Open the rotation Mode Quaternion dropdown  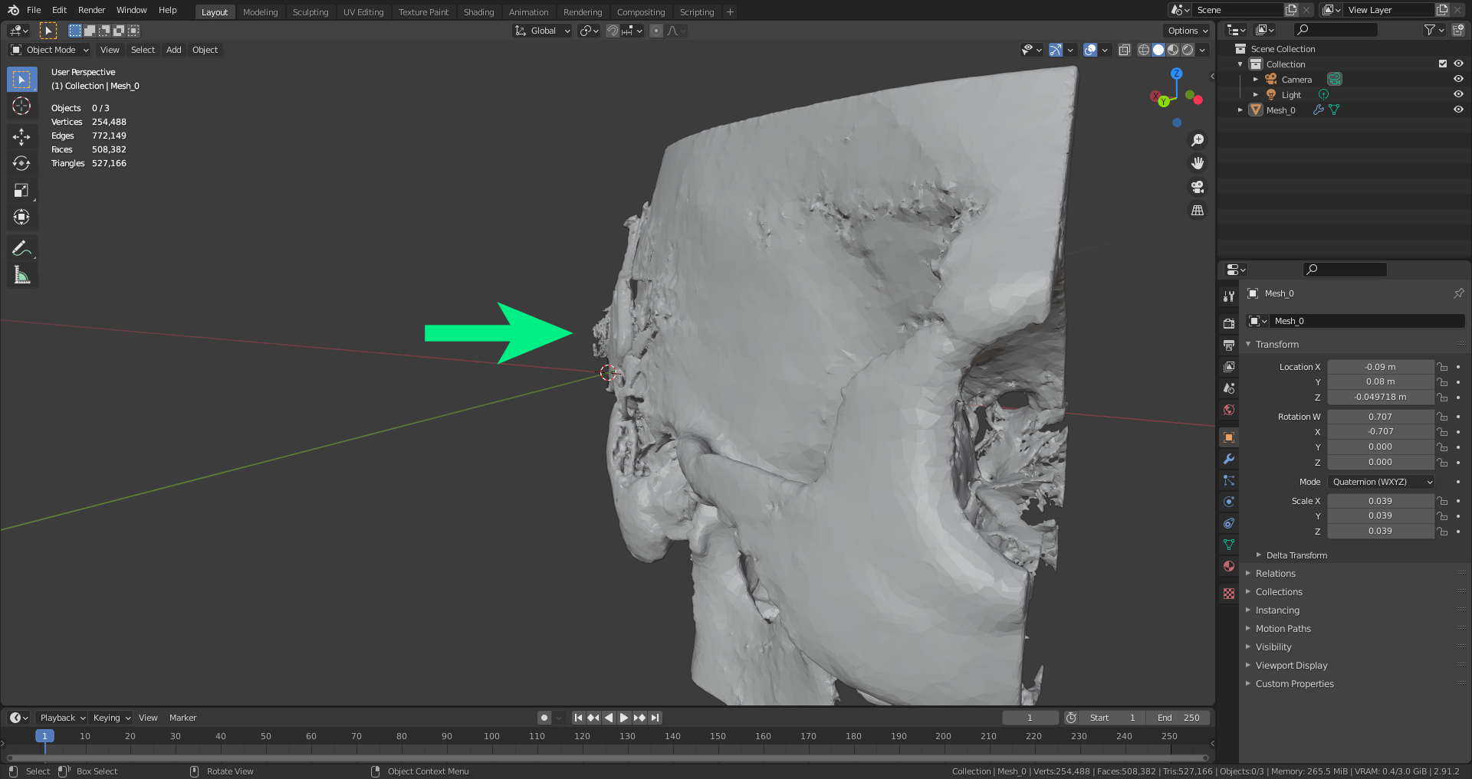(x=1381, y=482)
